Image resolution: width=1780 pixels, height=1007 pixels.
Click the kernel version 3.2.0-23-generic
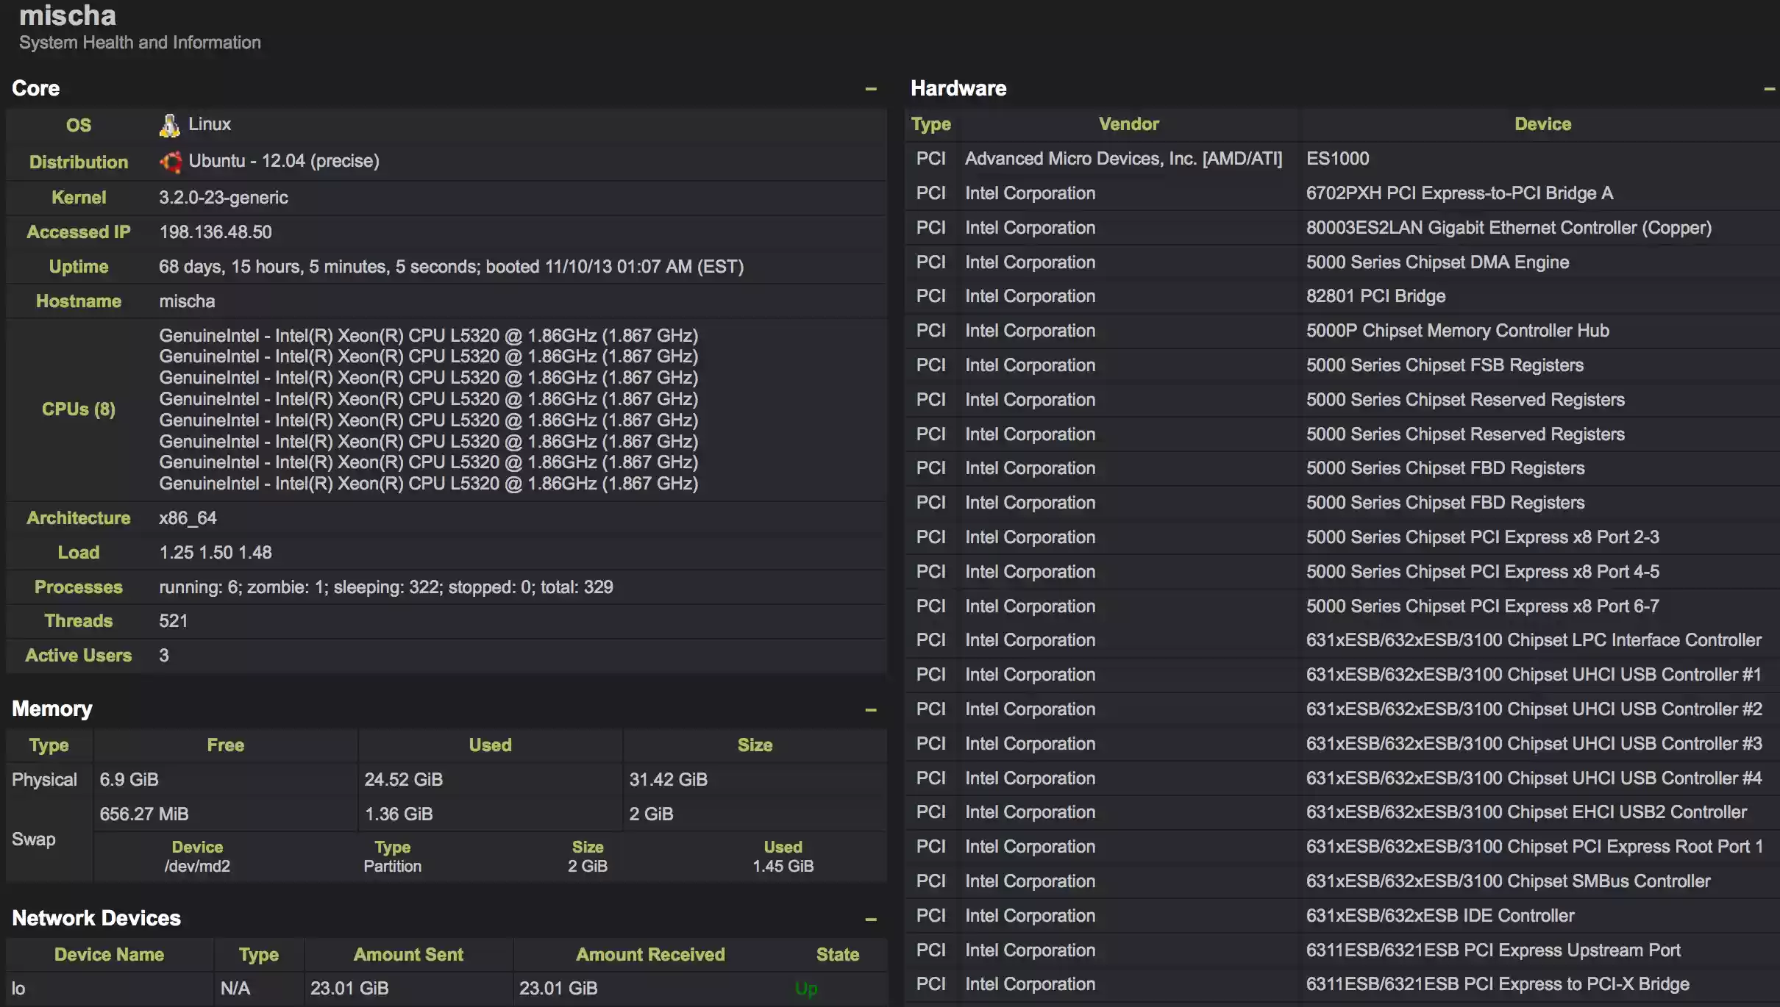click(224, 197)
